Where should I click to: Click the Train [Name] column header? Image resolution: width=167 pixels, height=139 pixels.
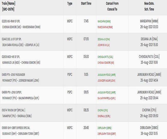[8, 4]
